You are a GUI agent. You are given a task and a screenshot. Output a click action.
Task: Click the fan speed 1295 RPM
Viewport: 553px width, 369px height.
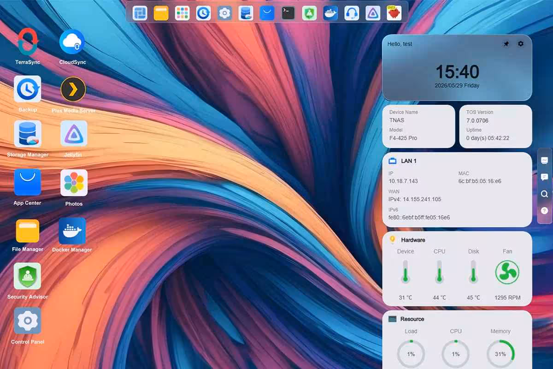tap(507, 298)
